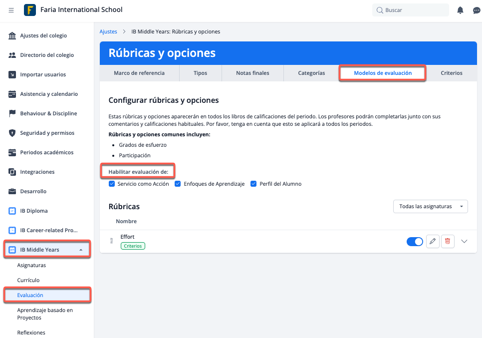This screenshot has width=482, height=338.
Task: Toggle the Enfoques de Aprendizaje checkbox
Action: [178, 184]
